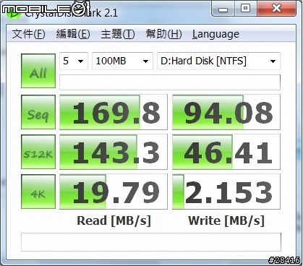The width and height of the screenshot is (303, 266).
Task: Open the Language menu
Action: (215, 35)
